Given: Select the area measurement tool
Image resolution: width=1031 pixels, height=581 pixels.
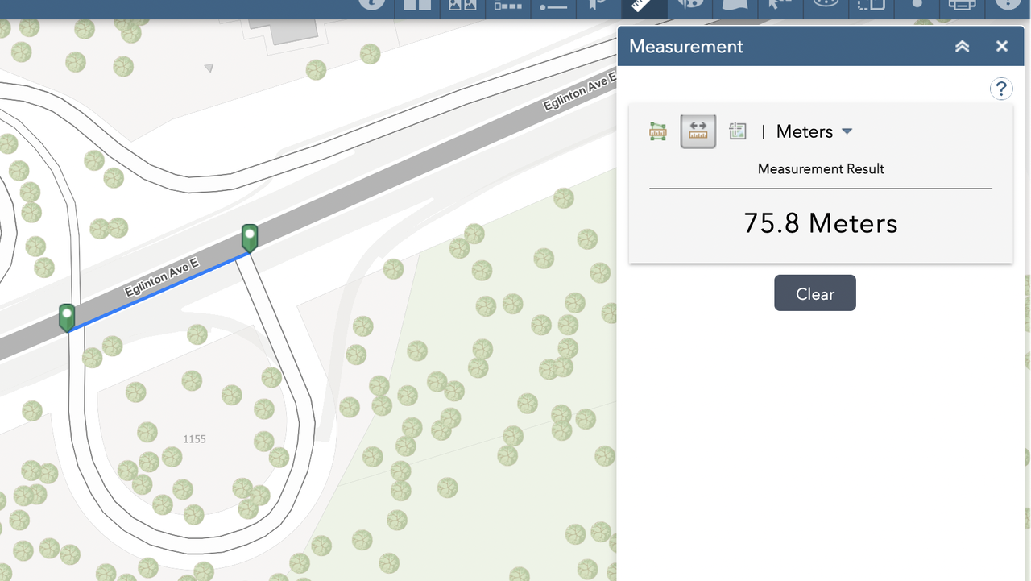Looking at the screenshot, I should coord(658,131).
